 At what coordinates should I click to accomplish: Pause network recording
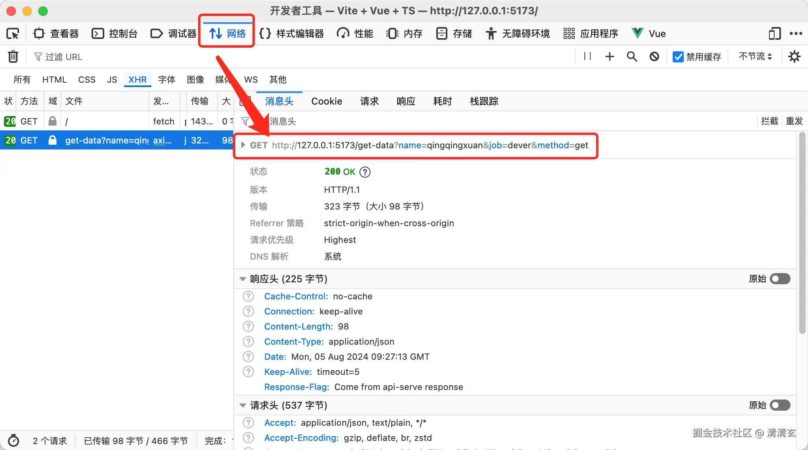click(x=587, y=56)
